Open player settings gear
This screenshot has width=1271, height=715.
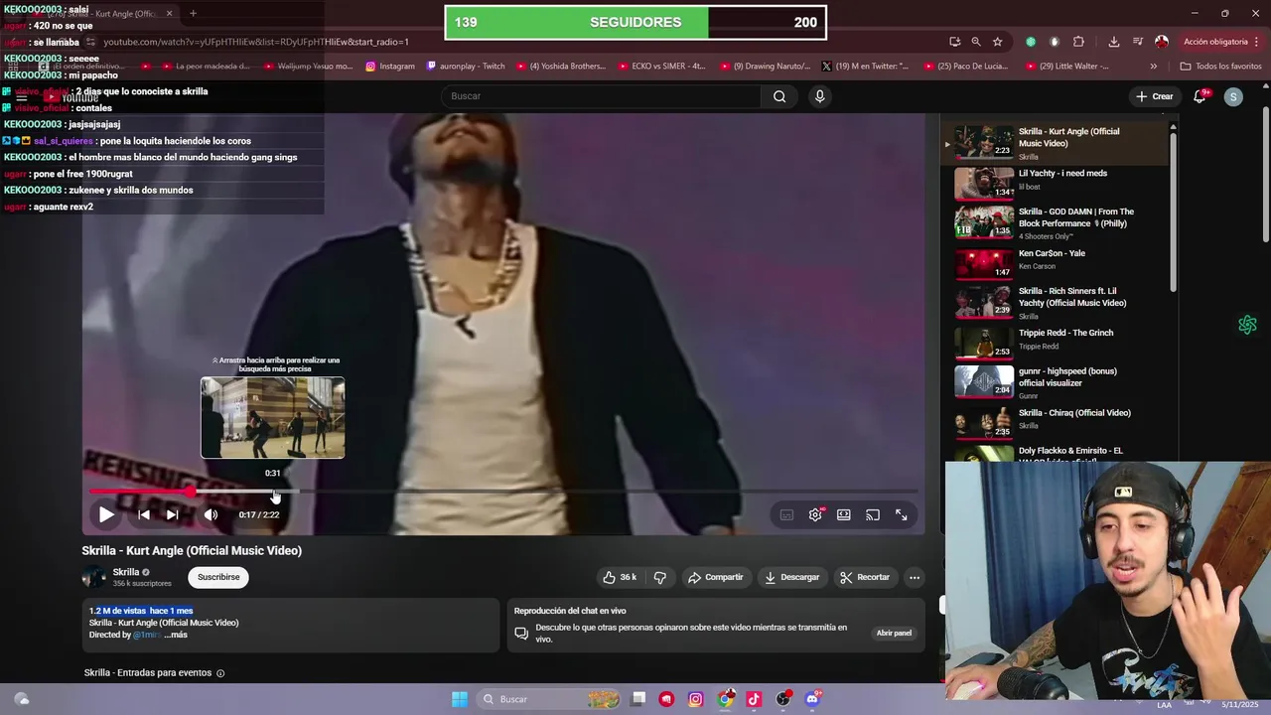[x=815, y=514]
